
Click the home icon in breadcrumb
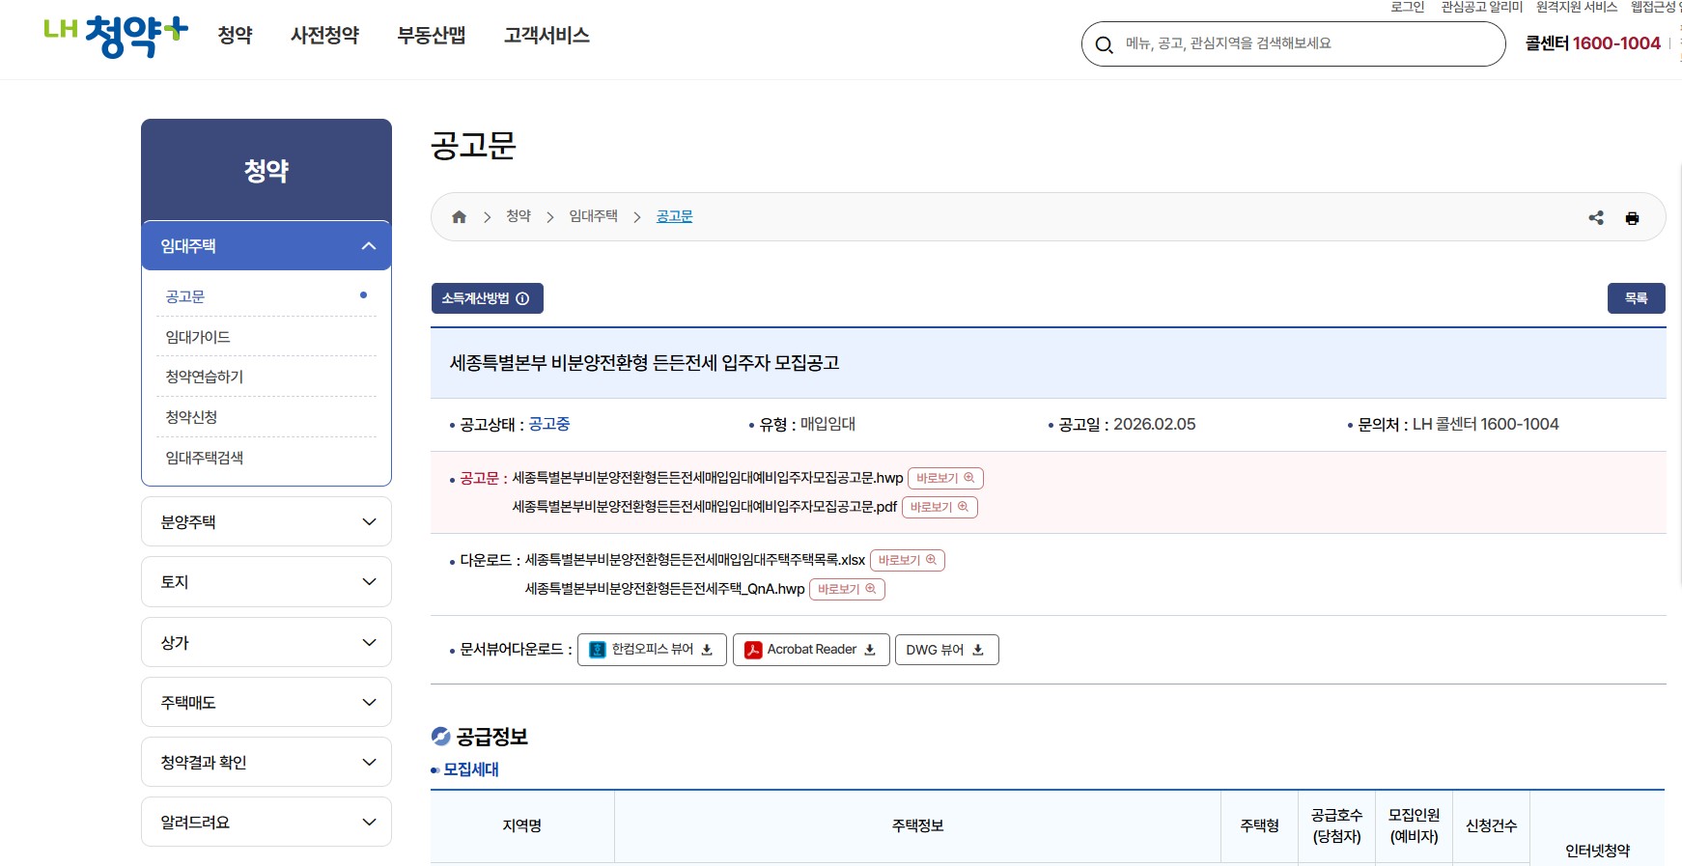pos(459,217)
